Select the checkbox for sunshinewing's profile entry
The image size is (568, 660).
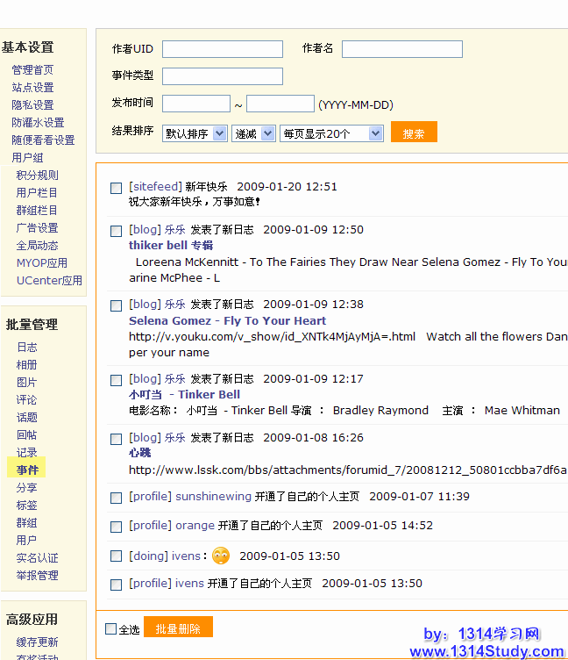(116, 498)
